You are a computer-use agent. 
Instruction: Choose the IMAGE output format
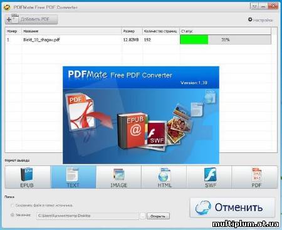[119, 177]
